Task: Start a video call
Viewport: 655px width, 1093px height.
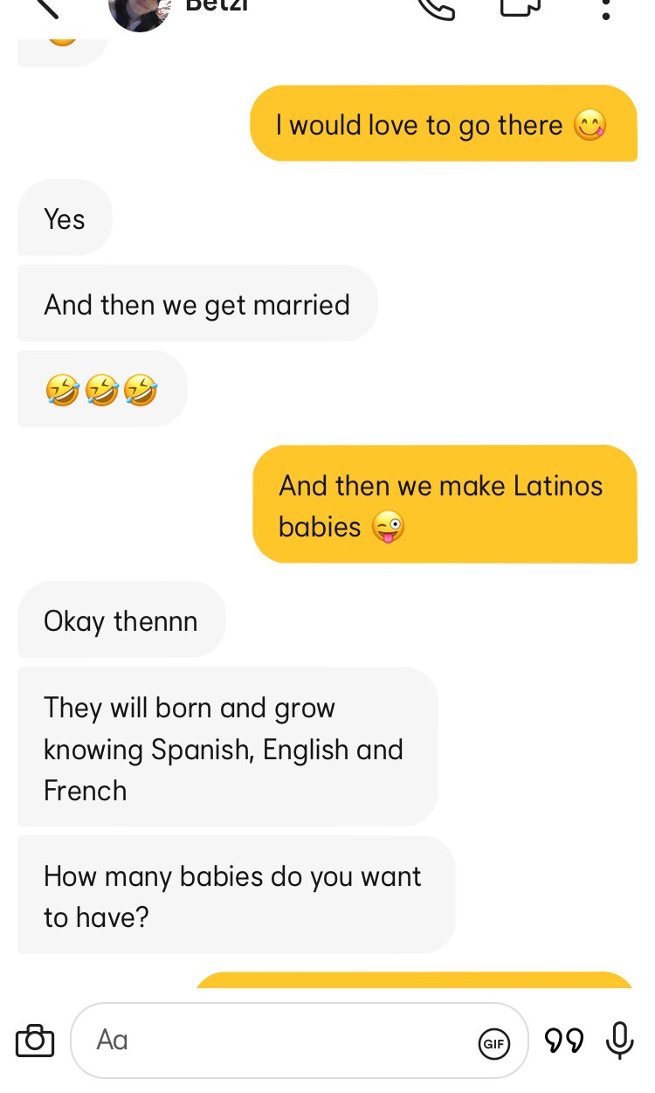Action: click(x=521, y=6)
